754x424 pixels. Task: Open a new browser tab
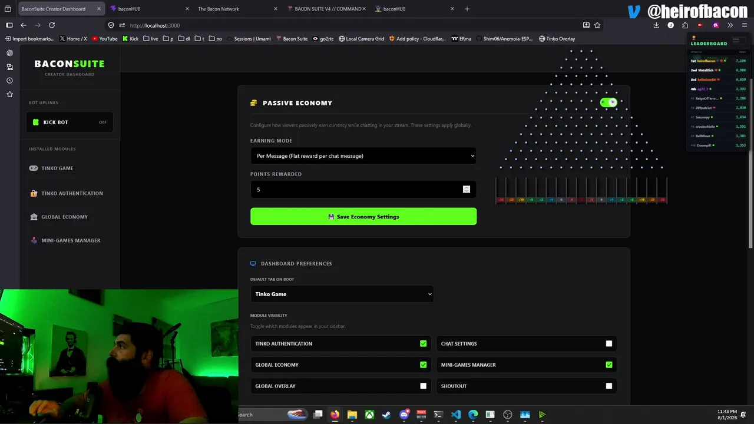(467, 9)
